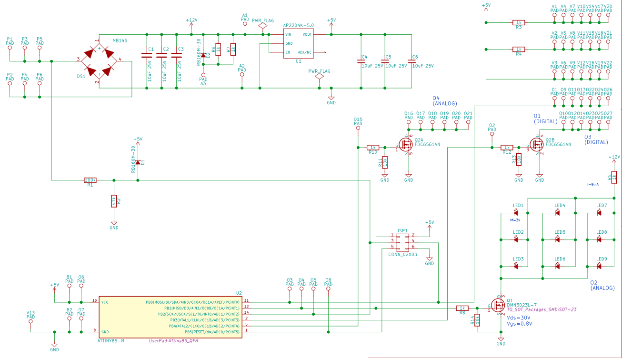Image resolution: width=622 pixels, height=358 pixels.
Task: Select the R5 1k resistor below +12V
Action: tap(614, 178)
